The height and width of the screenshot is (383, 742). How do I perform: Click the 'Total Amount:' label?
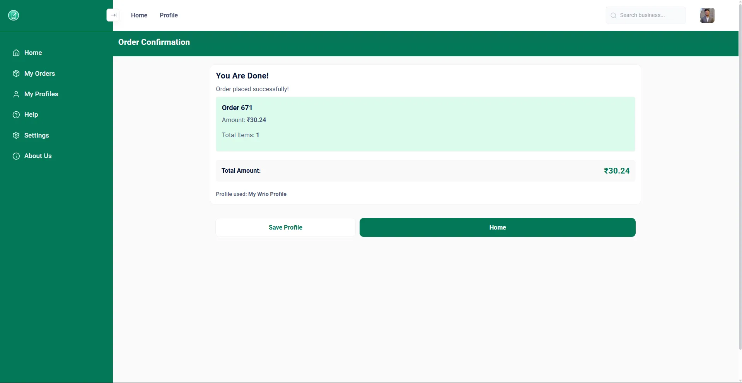[x=241, y=170]
